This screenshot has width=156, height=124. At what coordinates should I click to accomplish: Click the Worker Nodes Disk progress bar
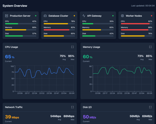coord(137,36)
